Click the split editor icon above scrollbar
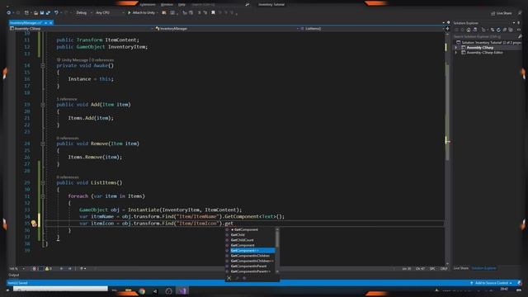 tap(447, 29)
